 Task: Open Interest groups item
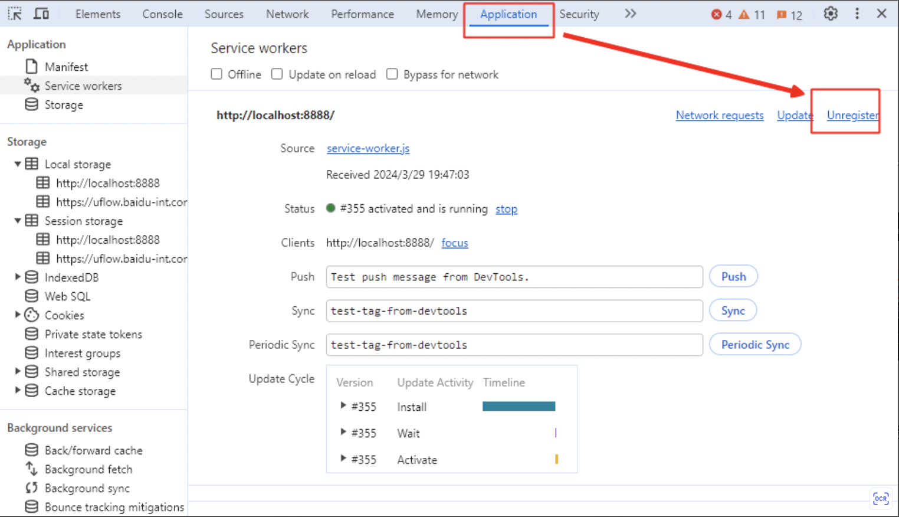pos(82,353)
